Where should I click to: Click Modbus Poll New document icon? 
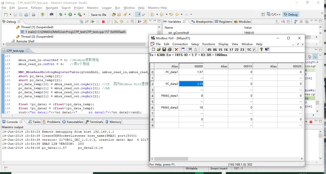coord(153,50)
